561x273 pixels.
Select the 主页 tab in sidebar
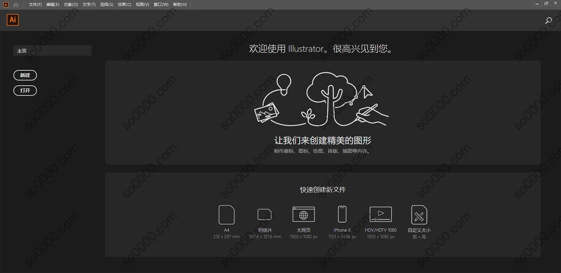(53, 50)
